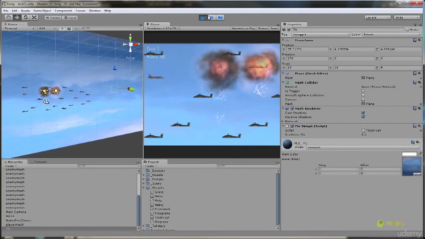Click the Step frame button
The height and width of the screenshot is (239, 425).
point(220,18)
